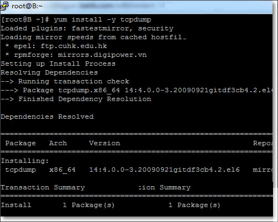The image size is (278, 222).
Task: Click the Resolving Dependencies line
Action: pyautogui.click(x=49, y=72)
